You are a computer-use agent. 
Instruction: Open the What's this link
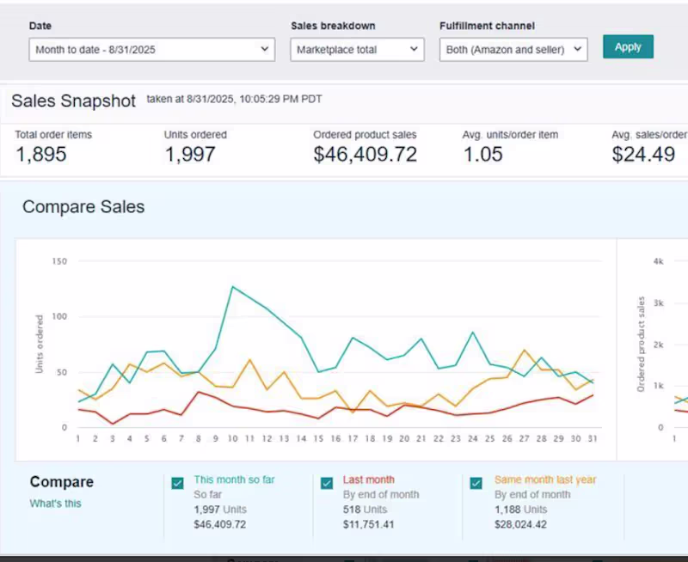pos(55,504)
